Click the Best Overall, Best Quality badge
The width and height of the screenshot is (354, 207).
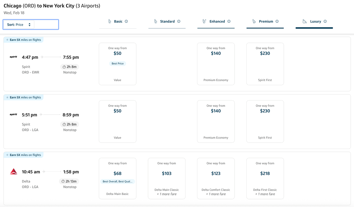117,181
